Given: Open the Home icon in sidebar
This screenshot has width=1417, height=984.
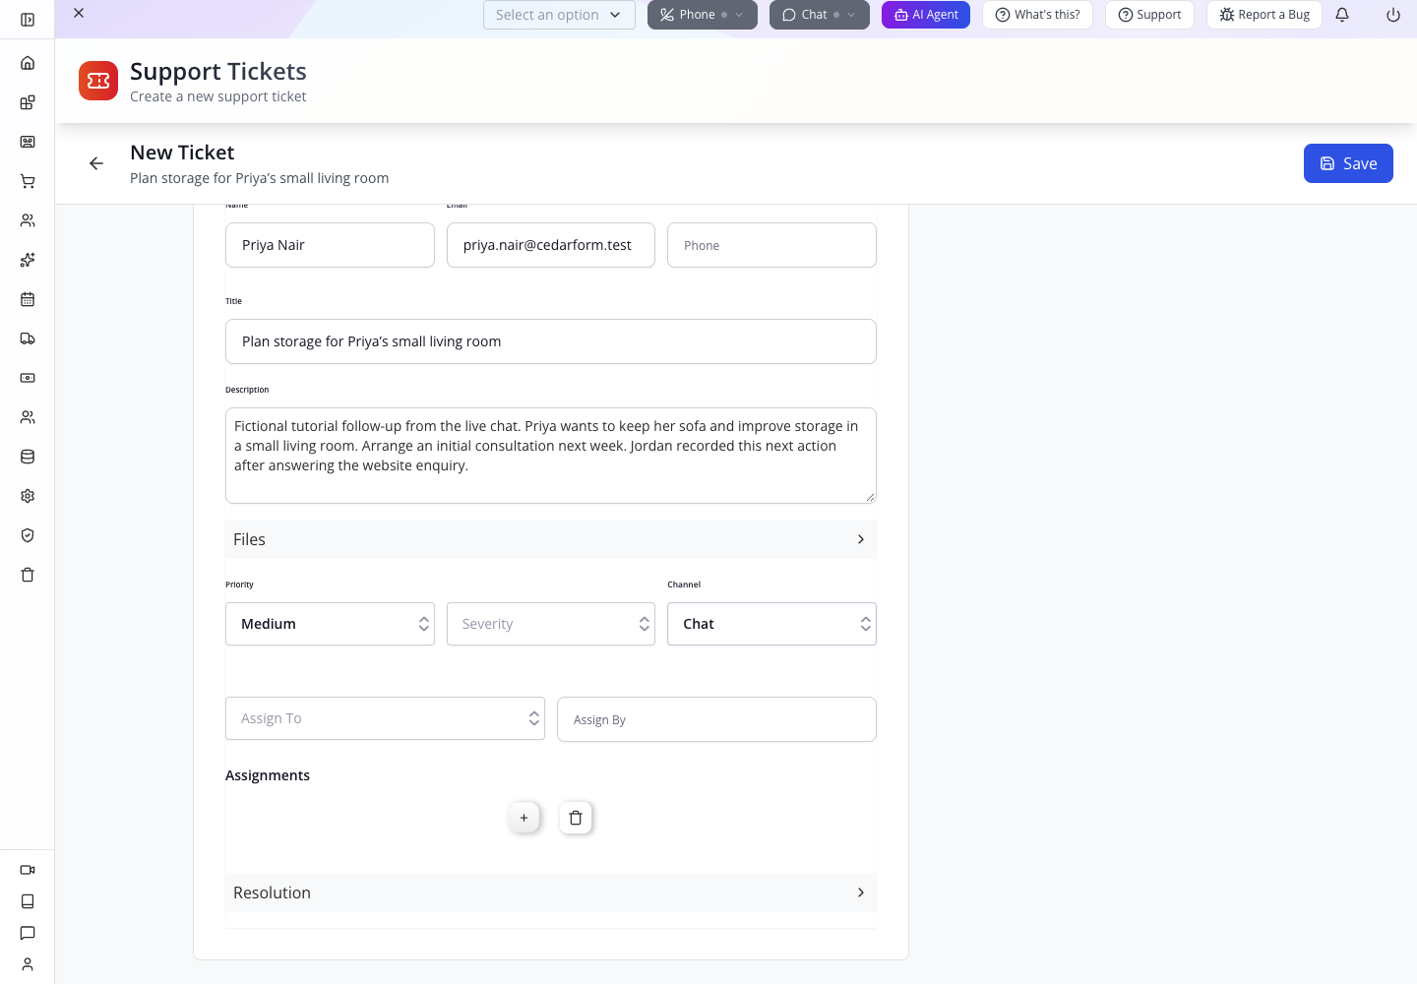Looking at the screenshot, I should click(x=28, y=63).
